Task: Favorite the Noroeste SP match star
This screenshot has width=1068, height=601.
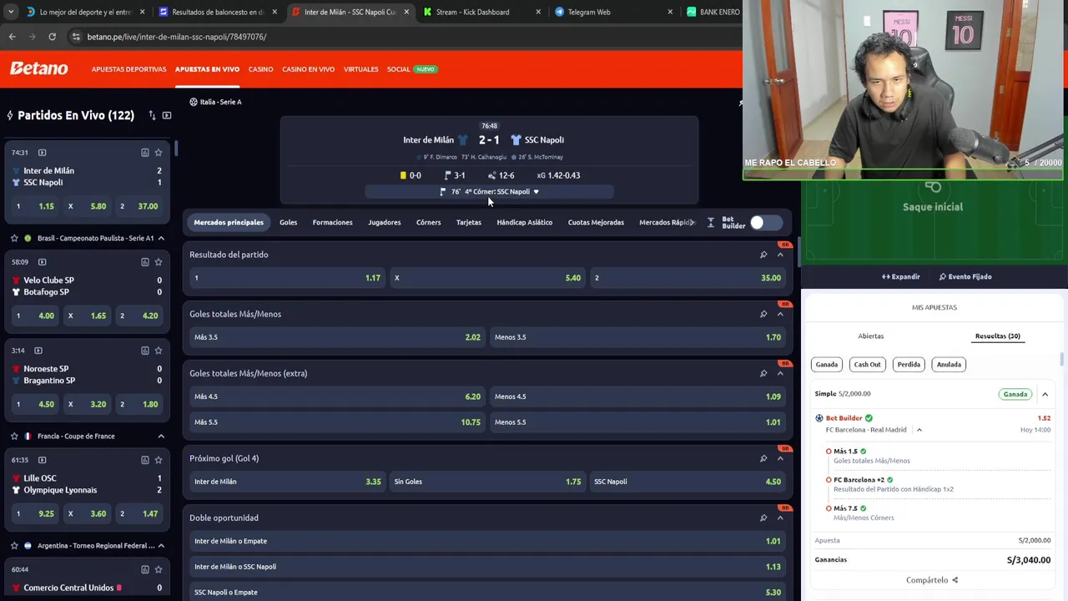Action: (159, 351)
